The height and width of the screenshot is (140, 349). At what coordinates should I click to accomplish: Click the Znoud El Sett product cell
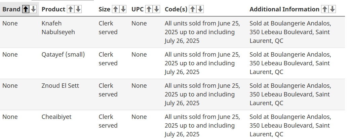(x=60, y=86)
